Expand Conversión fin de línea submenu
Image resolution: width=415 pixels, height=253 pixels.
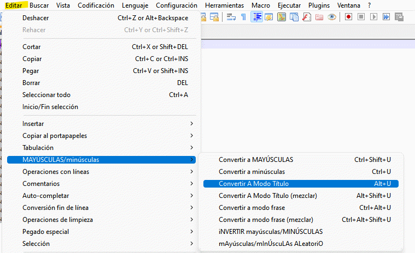pos(101,208)
